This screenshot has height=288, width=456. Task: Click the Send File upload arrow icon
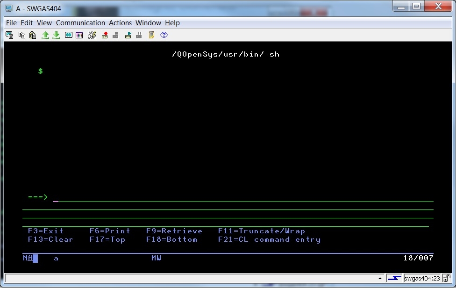(45, 35)
